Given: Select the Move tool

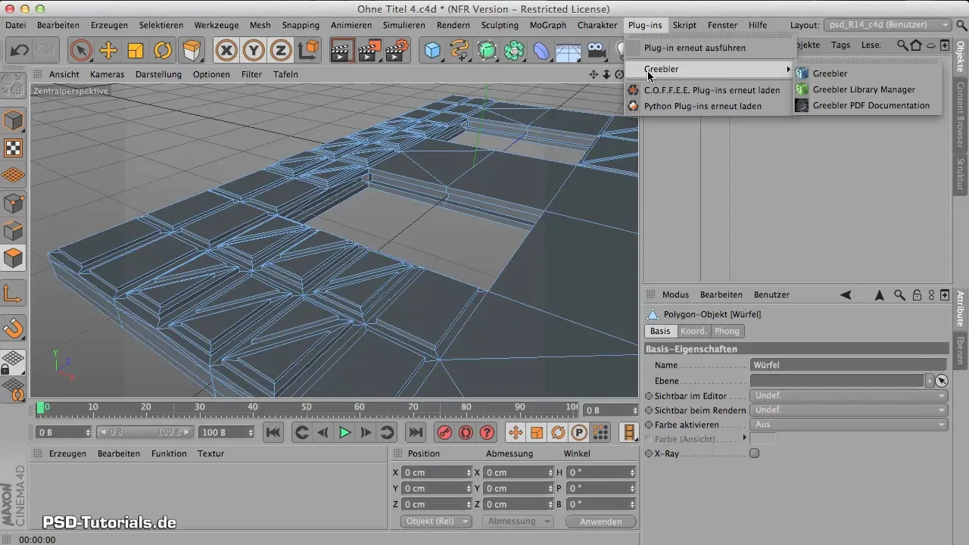Looking at the screenshot, I should tap(108, 51).
